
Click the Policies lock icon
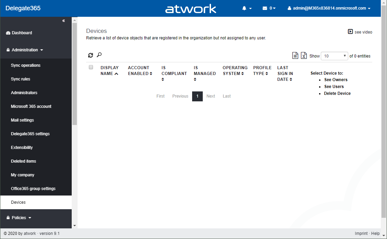[8, 217]
